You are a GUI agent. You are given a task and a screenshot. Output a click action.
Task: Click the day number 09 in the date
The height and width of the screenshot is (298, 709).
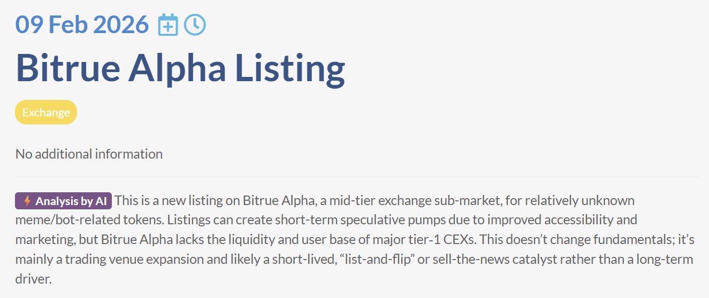click(x=29, y=25)
